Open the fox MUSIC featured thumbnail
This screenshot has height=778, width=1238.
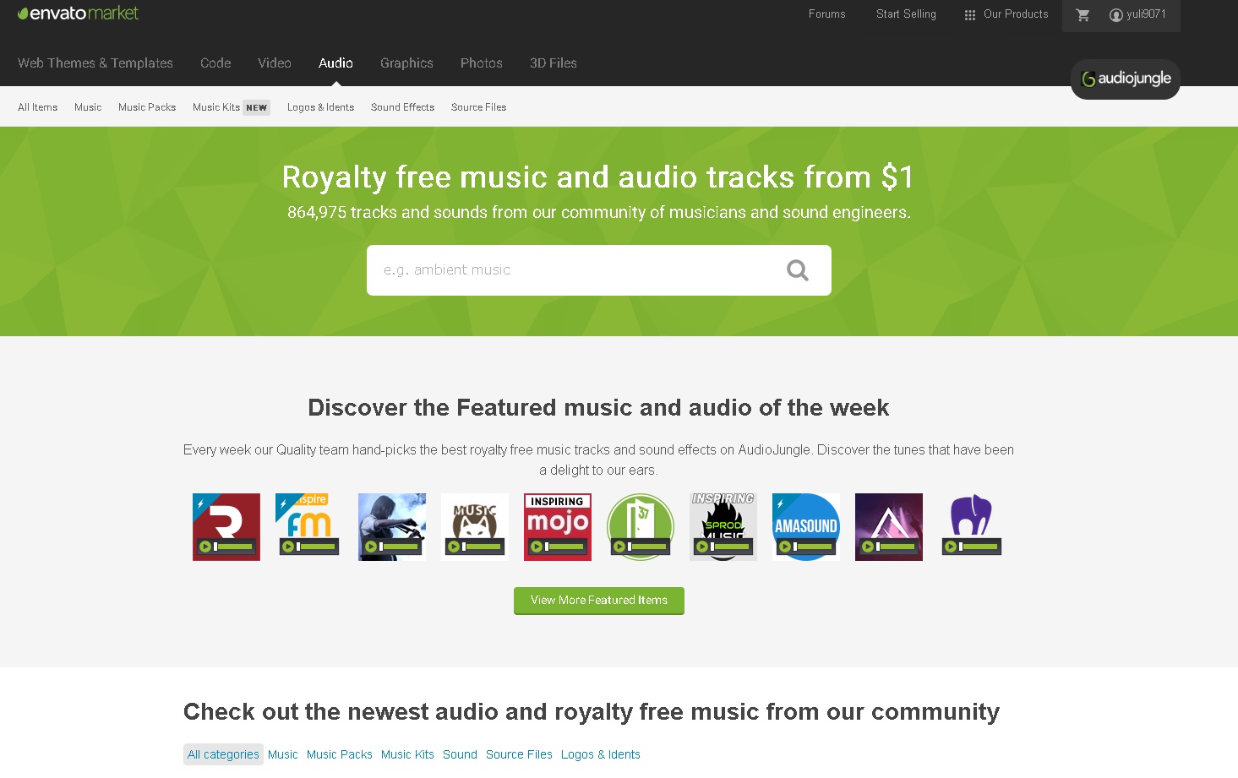(475, 527)
